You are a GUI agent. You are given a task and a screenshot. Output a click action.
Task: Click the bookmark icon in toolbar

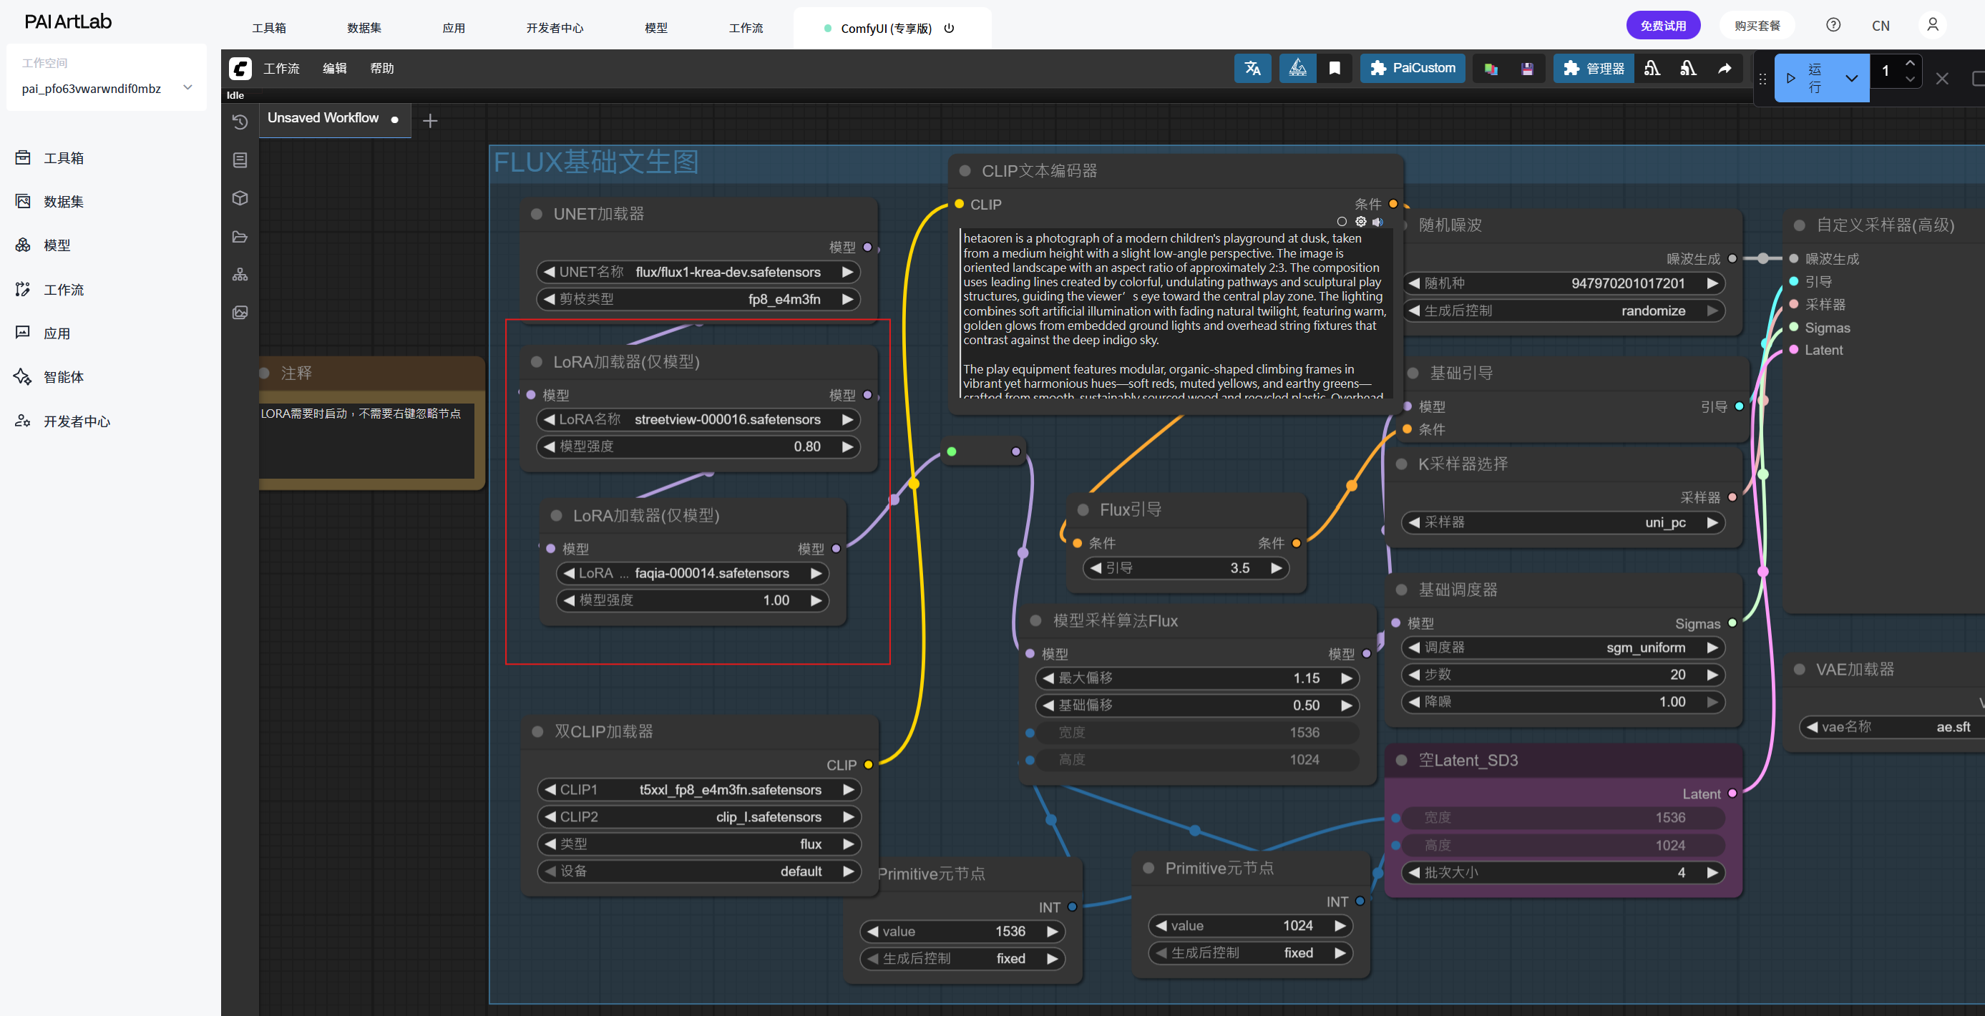1335,69
